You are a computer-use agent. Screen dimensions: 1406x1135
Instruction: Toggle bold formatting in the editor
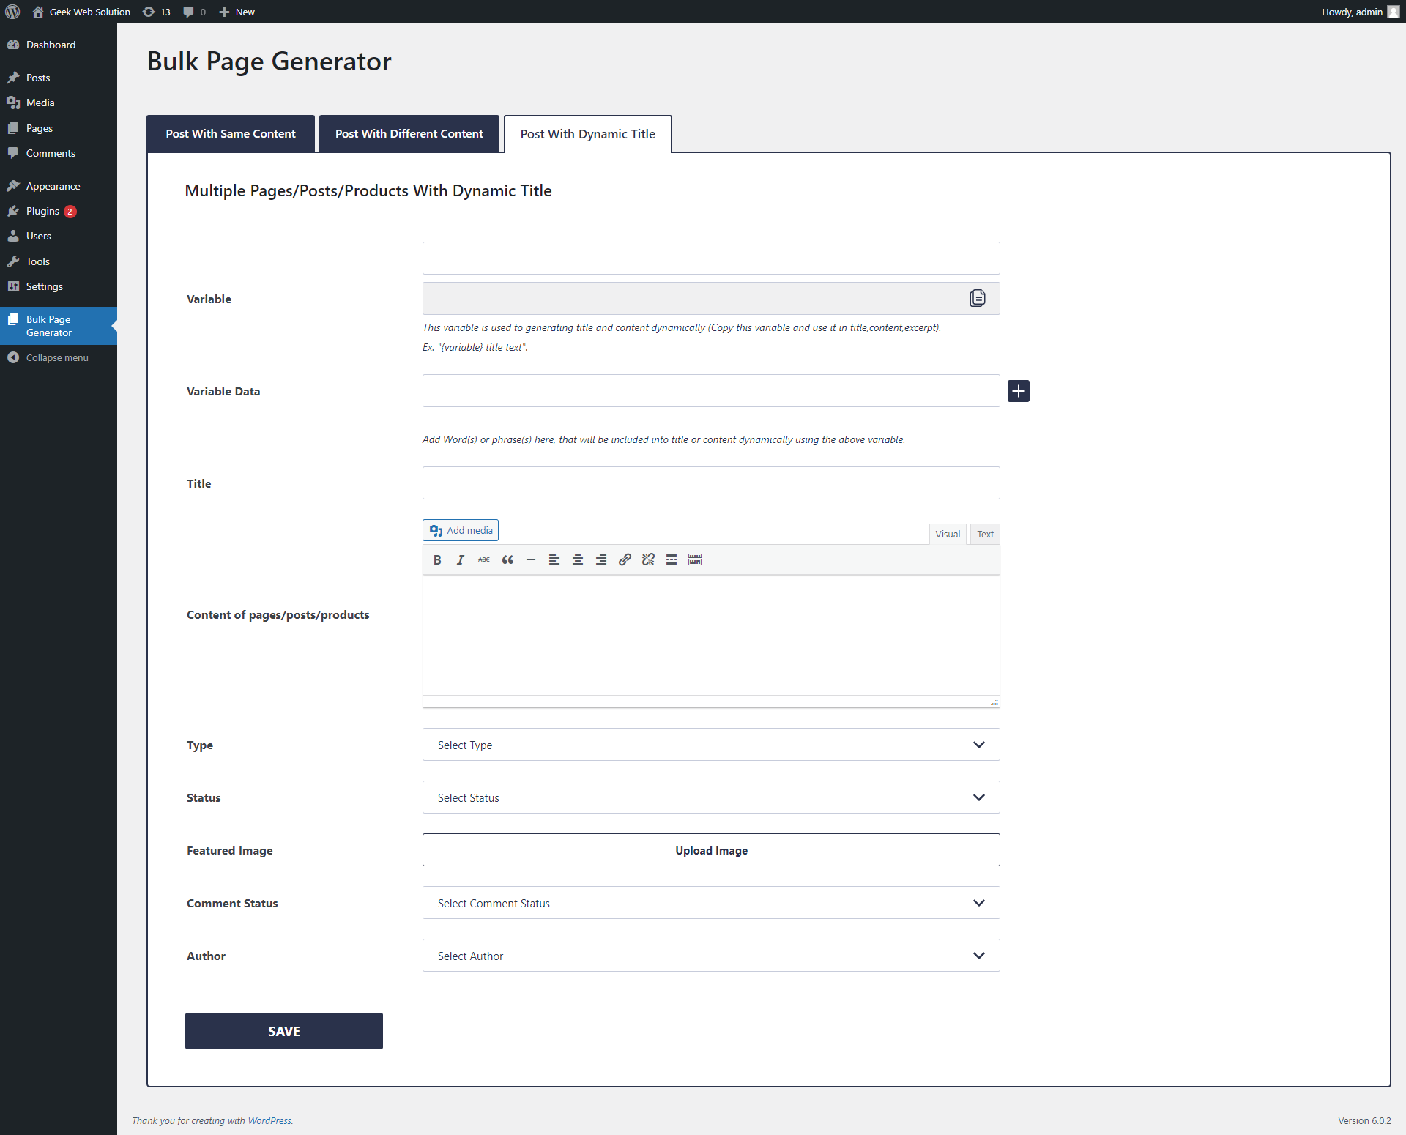coord(437,559)
